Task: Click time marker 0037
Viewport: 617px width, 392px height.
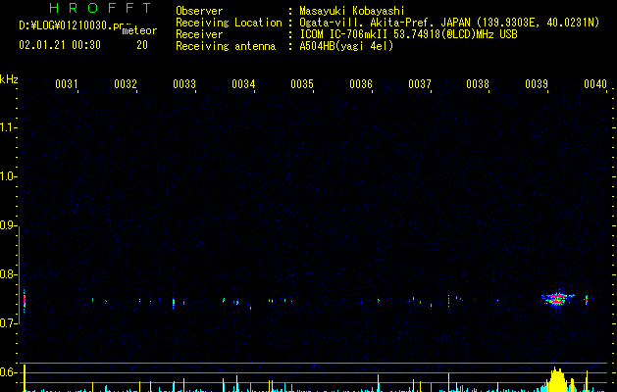Action: click(420, 84)
